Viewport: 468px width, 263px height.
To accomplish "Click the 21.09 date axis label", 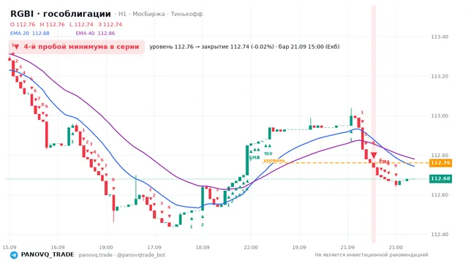I will 347,248.
